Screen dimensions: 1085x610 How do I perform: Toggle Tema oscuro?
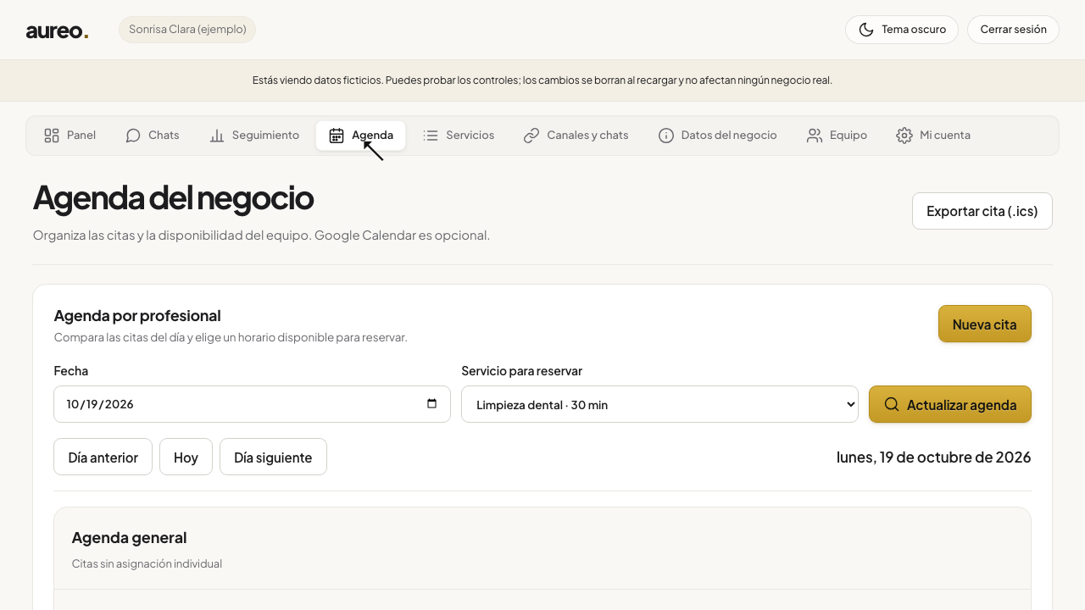[x=902, y=30]
